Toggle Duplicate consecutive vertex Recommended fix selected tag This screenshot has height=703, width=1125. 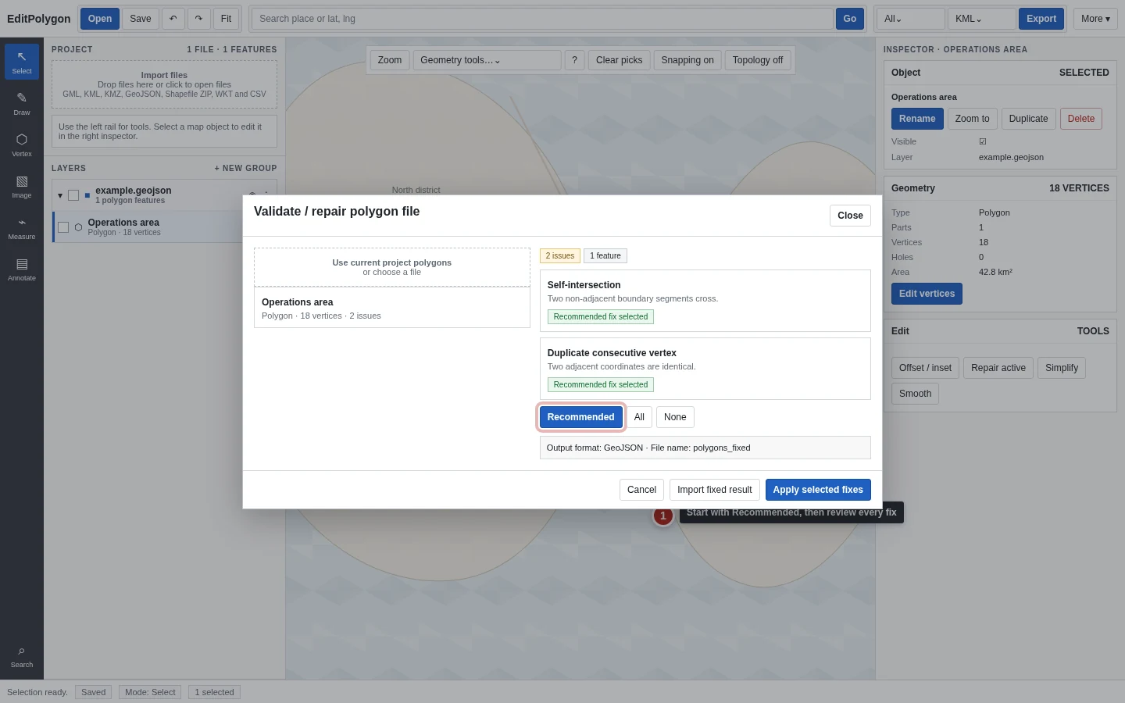click(x=601, y=384)
